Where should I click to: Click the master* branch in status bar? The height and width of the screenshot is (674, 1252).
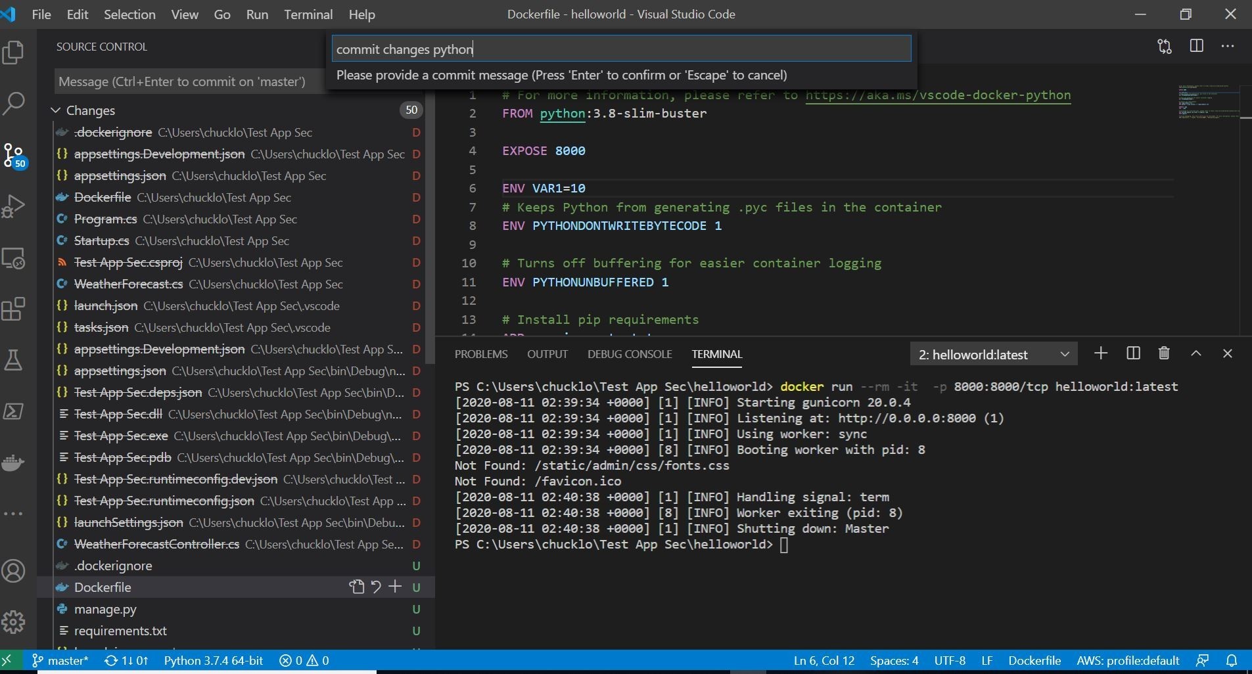tap(60, 660)
